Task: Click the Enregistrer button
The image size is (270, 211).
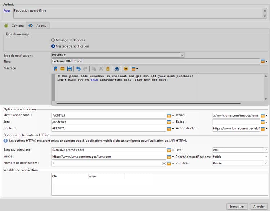Action: (237, 207)
